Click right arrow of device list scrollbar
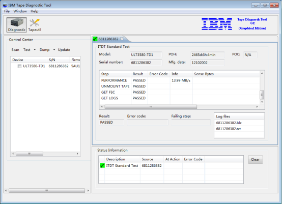The height and width of the screenshot is (204, 282). tap(77, 154)
